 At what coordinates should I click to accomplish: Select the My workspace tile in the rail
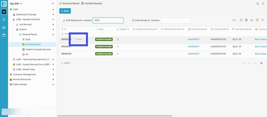4,12
